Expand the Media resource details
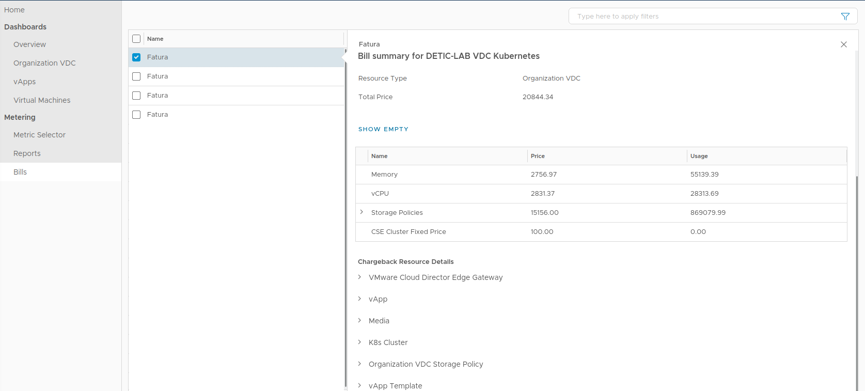 pos(359,321)
